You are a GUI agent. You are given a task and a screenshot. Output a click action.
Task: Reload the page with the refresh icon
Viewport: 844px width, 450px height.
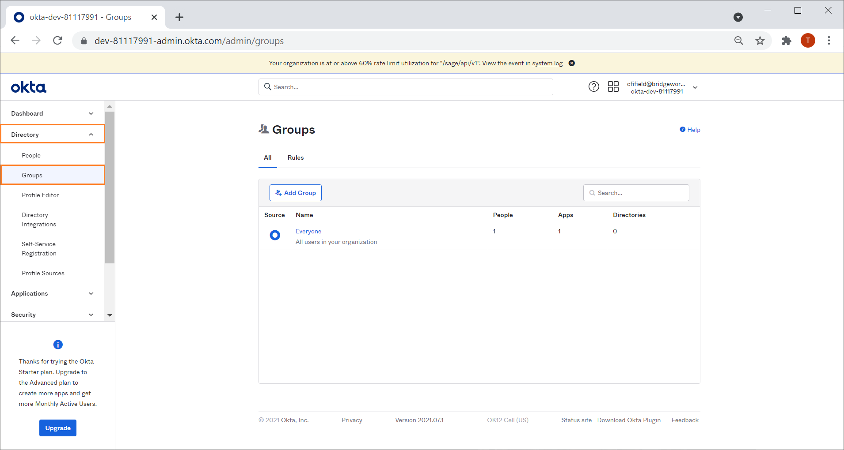coord(57,41)
